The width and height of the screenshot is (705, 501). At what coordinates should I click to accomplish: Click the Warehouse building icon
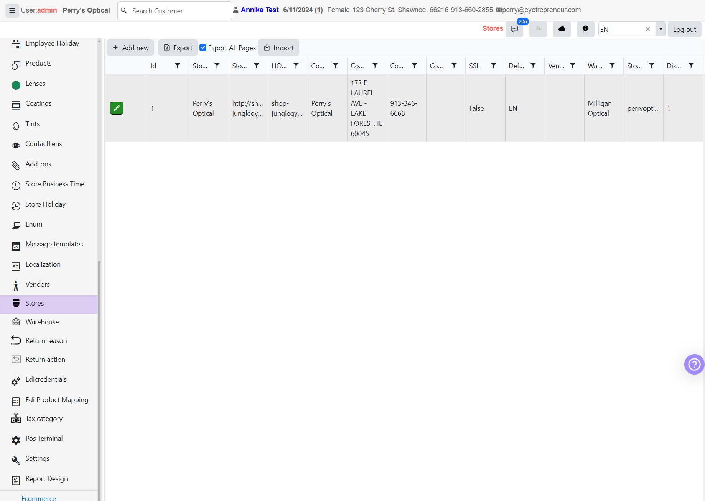click(16, 322)
